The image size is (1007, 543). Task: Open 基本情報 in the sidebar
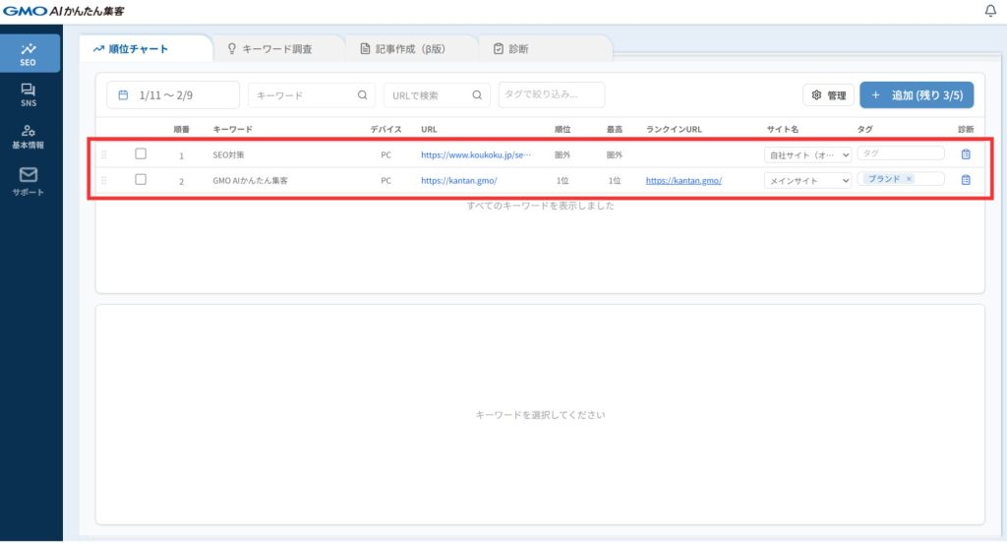point(29,136)
